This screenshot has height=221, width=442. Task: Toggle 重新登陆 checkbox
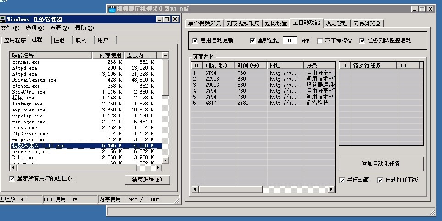[252, 40]
